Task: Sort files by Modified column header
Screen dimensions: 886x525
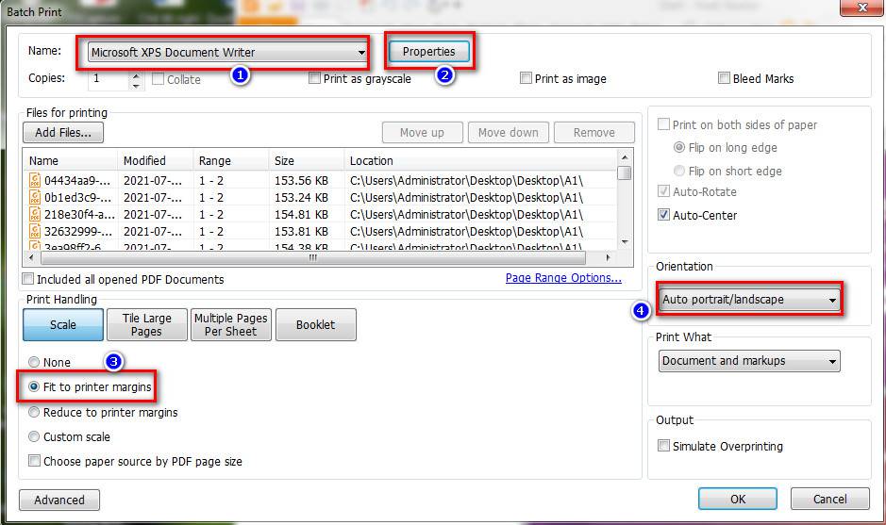Action: [x=156, y=161]
